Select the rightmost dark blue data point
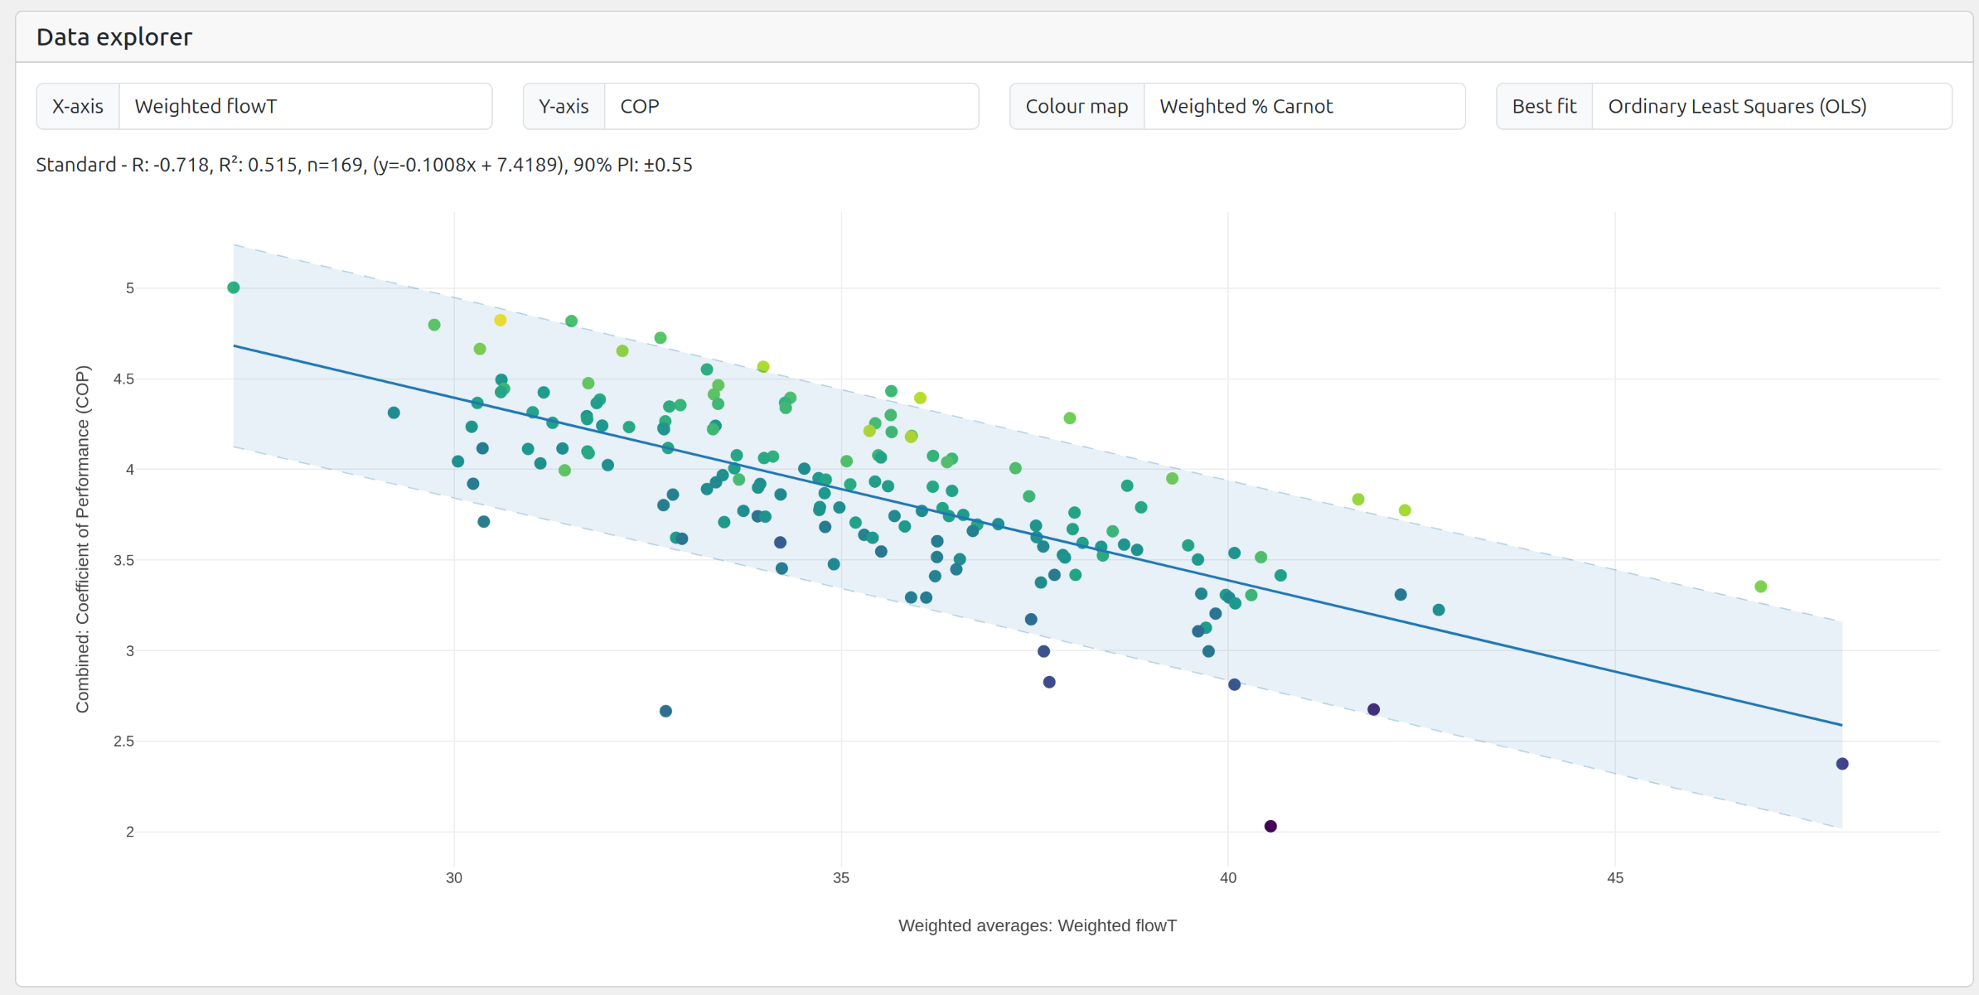This screenshot has height=995, width=1979. pyautogui.click(x=1842, y=764)
